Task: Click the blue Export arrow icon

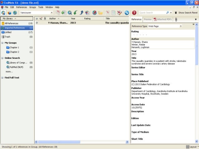Action: 81,13
